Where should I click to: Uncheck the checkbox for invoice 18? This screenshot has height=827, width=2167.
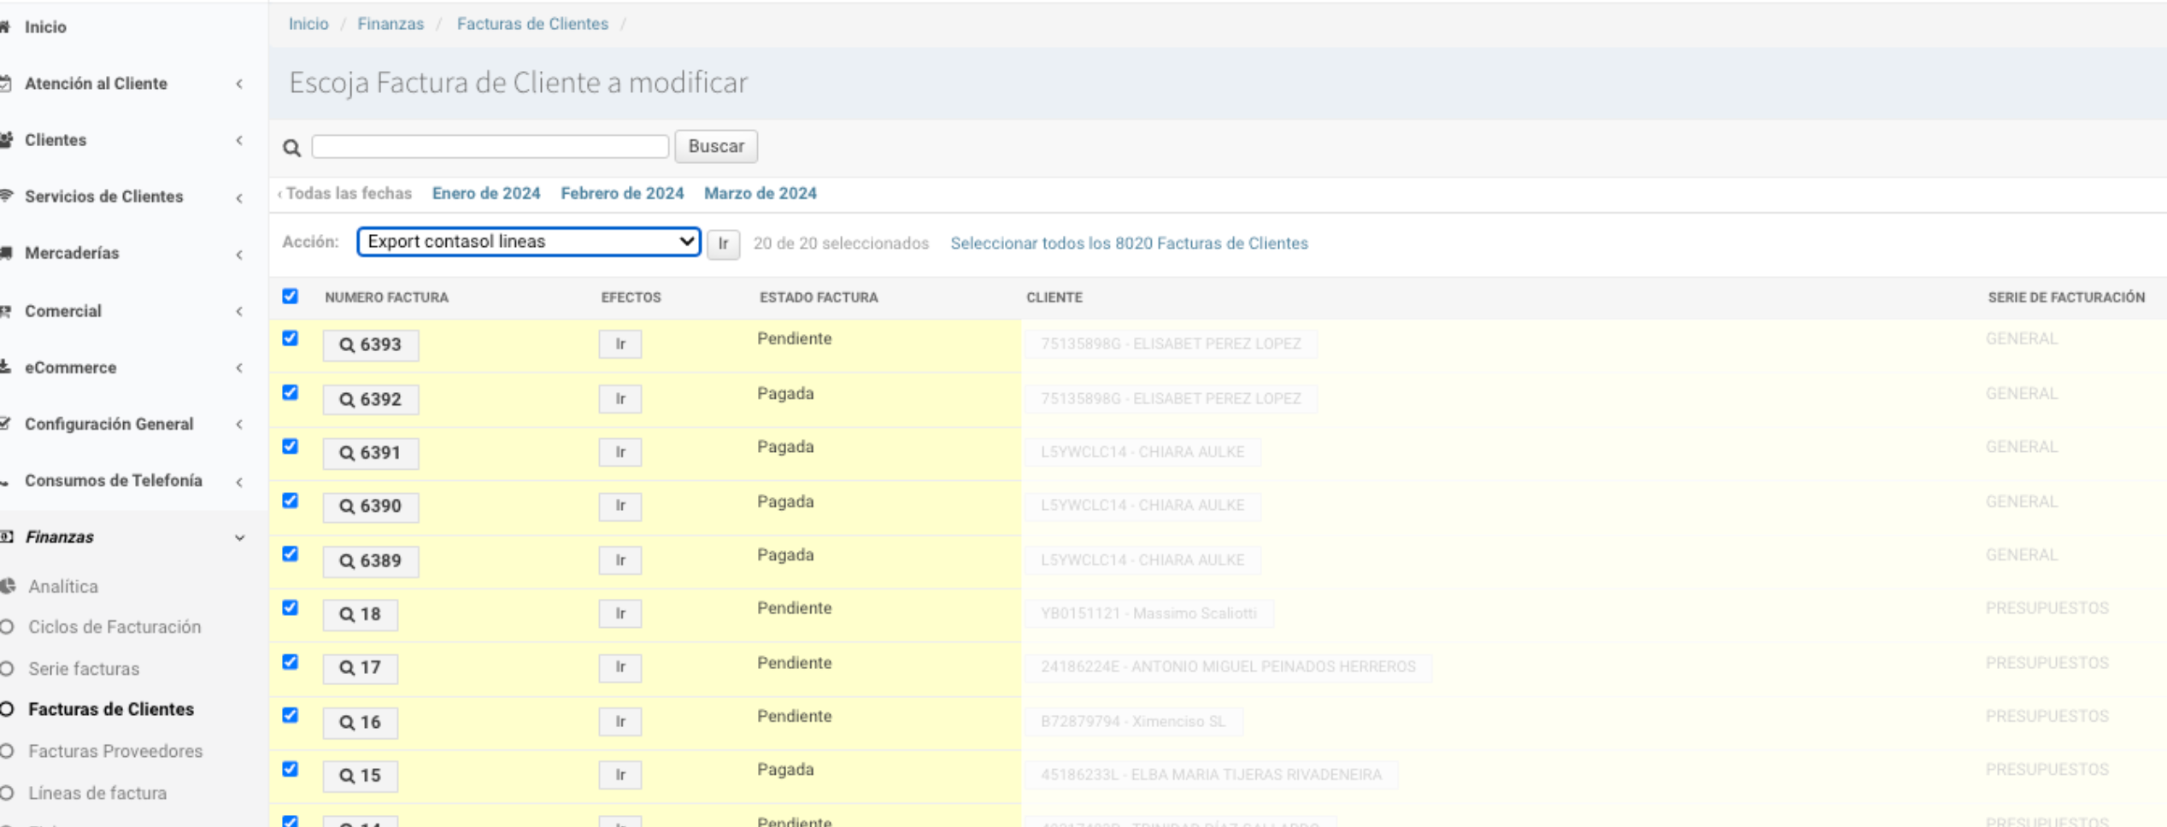291,608
